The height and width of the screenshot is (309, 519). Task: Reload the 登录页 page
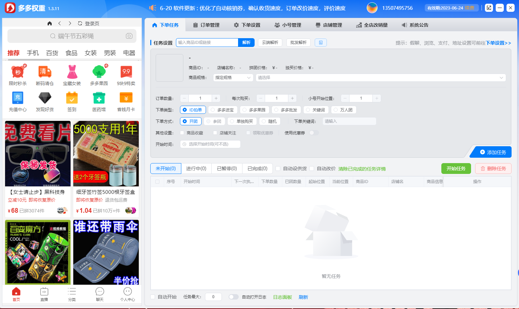pyautogui.click(x=80, y=23)
